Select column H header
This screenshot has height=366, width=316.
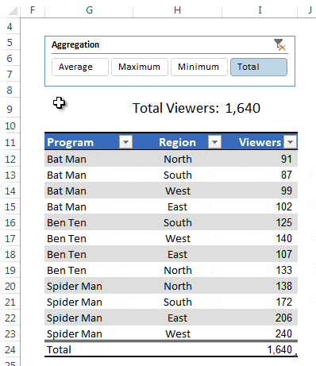click(177, 10)
